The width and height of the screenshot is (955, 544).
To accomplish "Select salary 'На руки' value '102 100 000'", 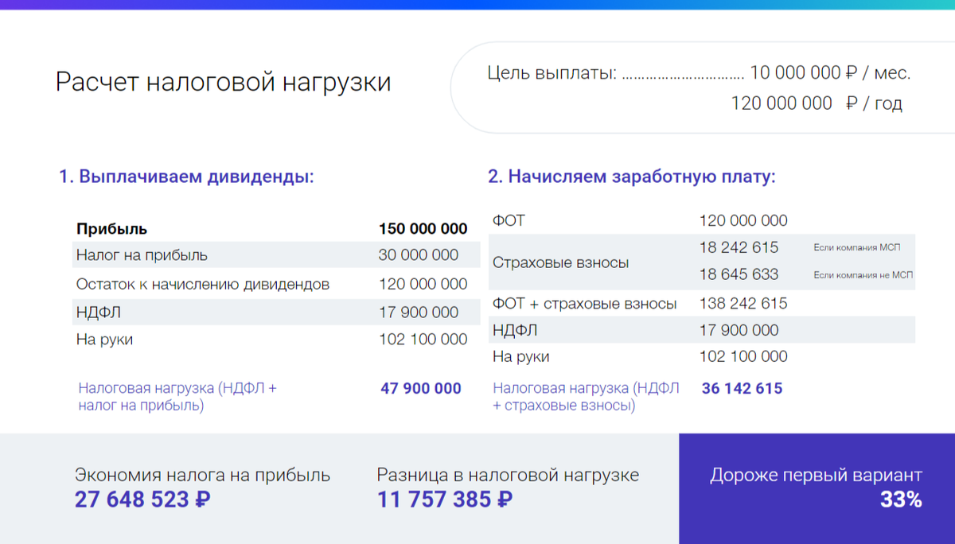I will point(743,357).
